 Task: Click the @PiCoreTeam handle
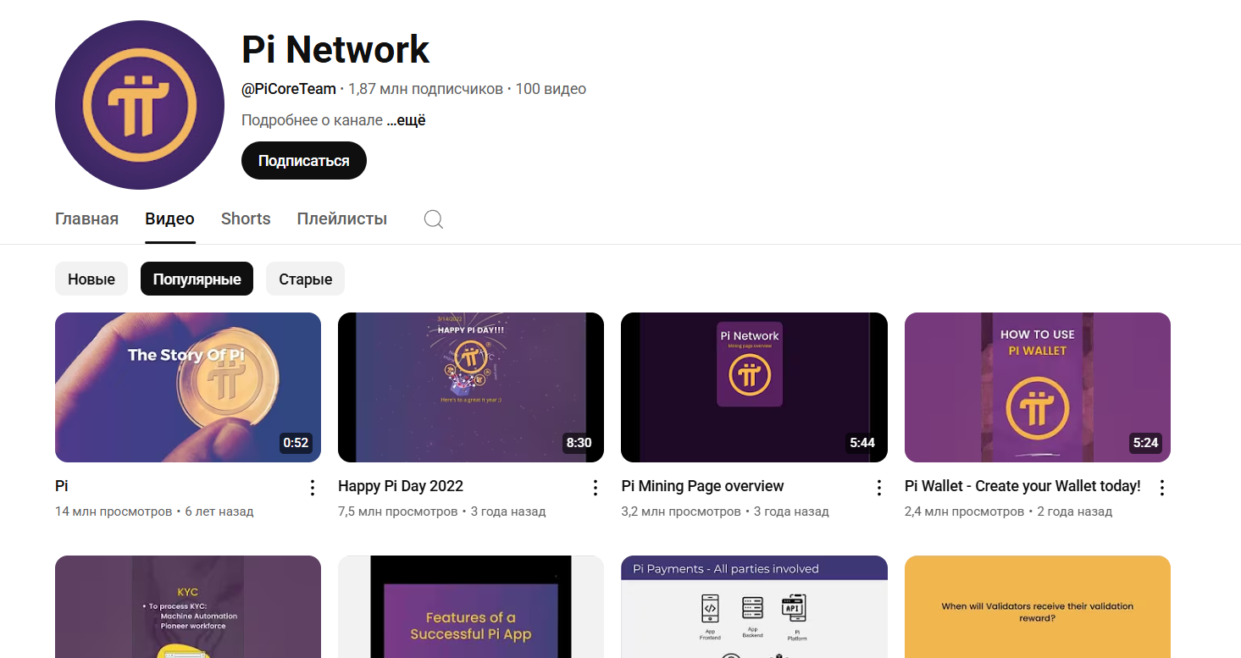[x=289, y=89]
